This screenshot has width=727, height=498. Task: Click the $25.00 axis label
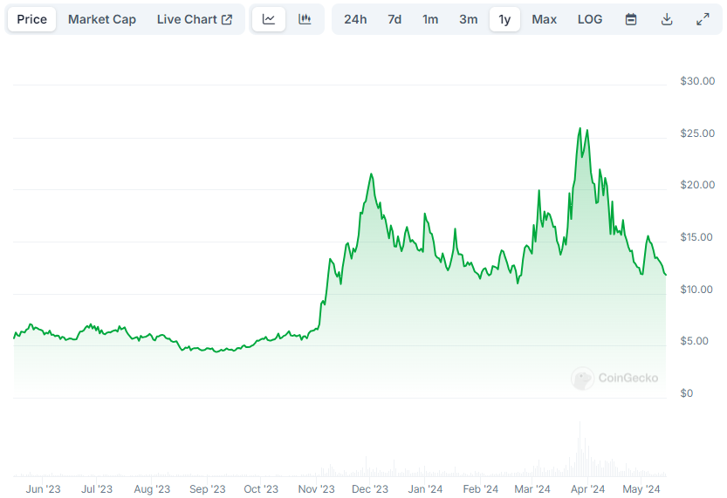(x=697, y=133)
